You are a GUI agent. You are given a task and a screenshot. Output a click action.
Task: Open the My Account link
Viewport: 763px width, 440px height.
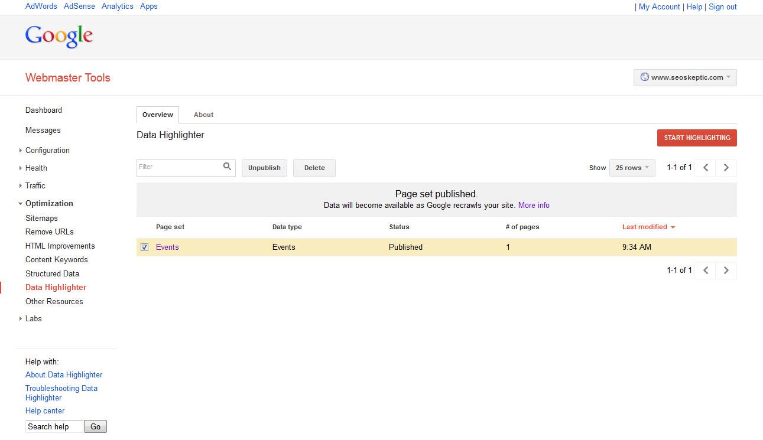pos(660,7)
